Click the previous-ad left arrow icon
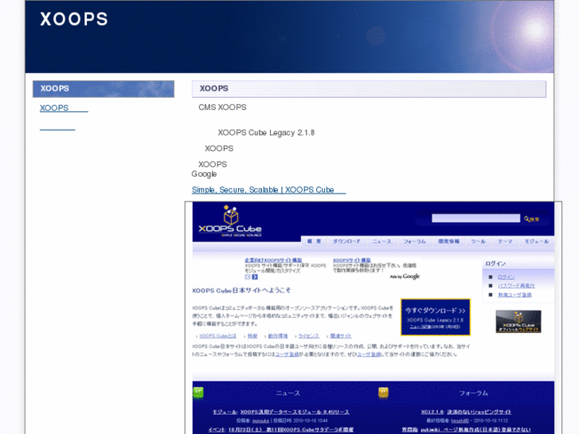 [x=248, y=276]
